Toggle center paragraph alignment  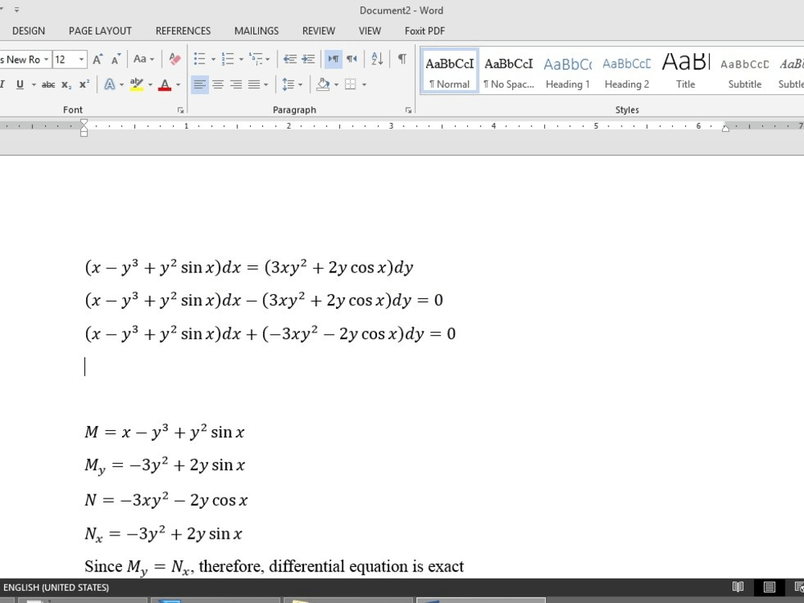(217, 84)
